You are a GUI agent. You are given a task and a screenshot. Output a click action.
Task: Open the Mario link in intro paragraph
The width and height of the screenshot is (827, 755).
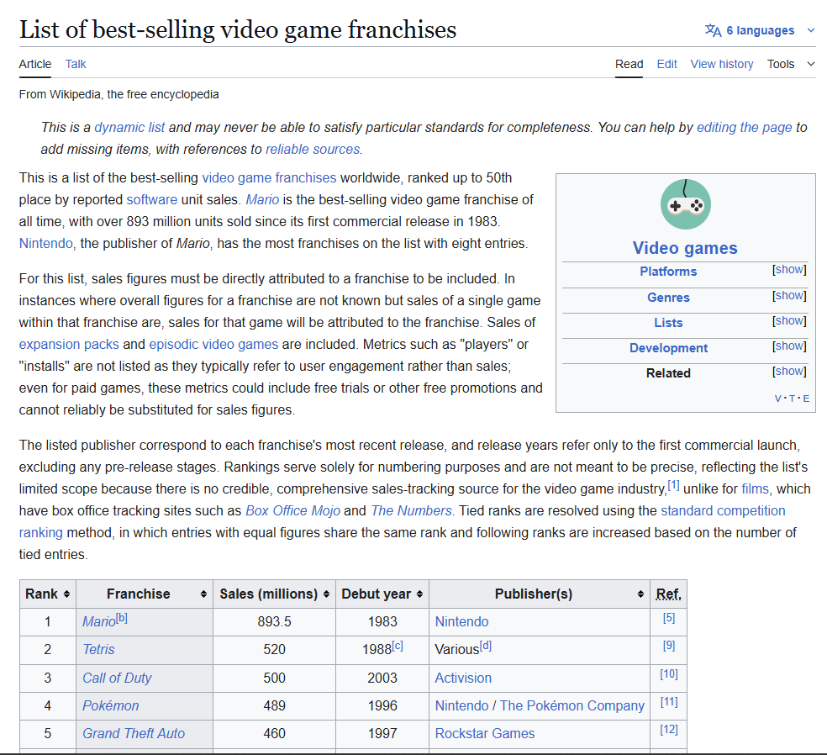pyautogui.click(x=262, y=200)
